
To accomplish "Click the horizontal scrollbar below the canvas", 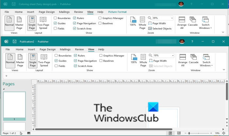I will tap(104, 129).
